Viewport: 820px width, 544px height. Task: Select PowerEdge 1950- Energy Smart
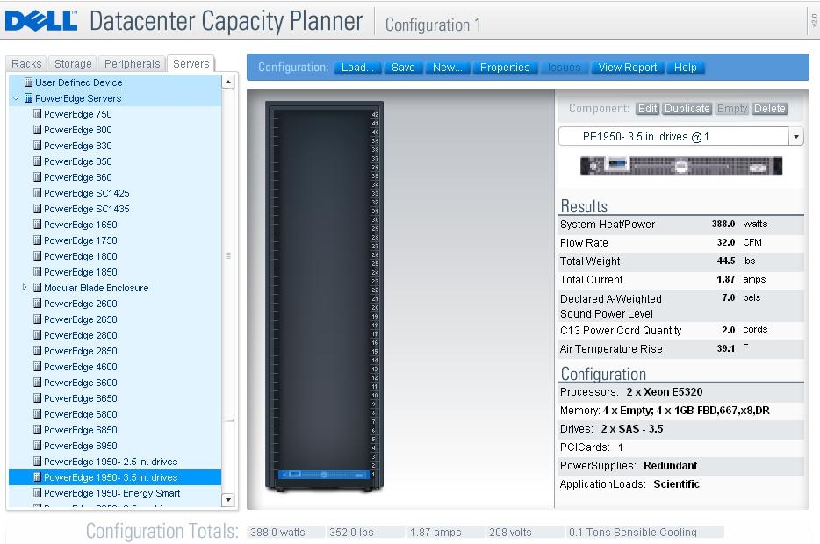point(111,493)
